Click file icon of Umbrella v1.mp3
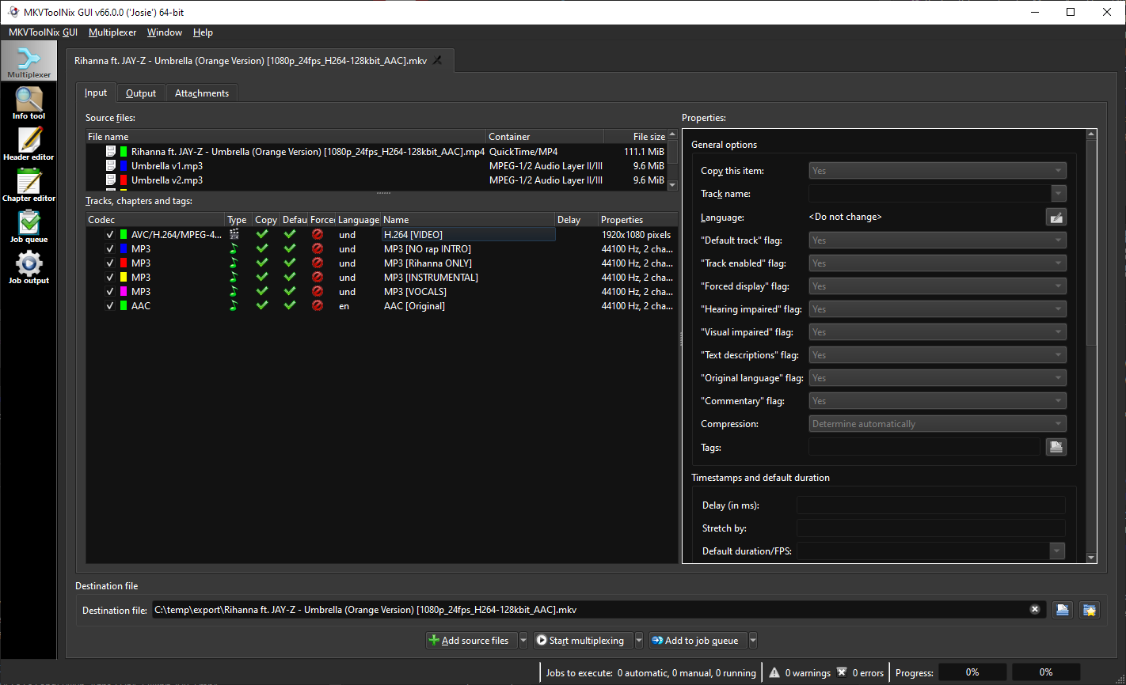 (111, 165)
